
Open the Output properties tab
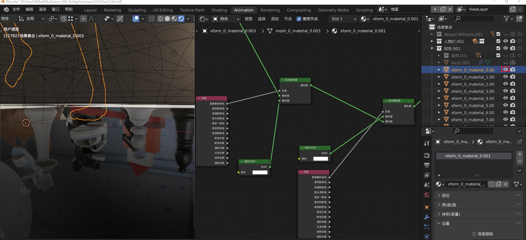pos(427,165)
